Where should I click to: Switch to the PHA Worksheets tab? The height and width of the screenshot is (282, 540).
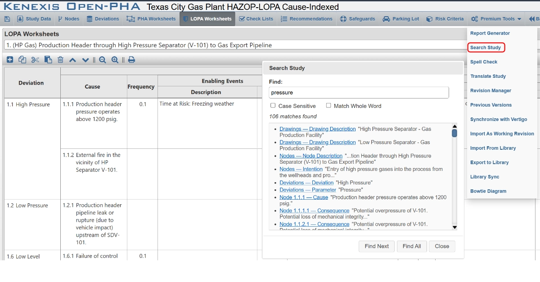click(x=151, y=19)
